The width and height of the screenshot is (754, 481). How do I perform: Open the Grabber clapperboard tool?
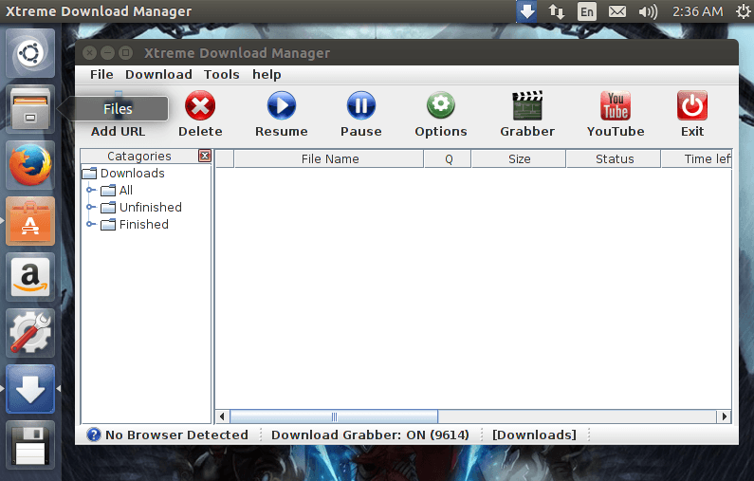pos(527,105)
